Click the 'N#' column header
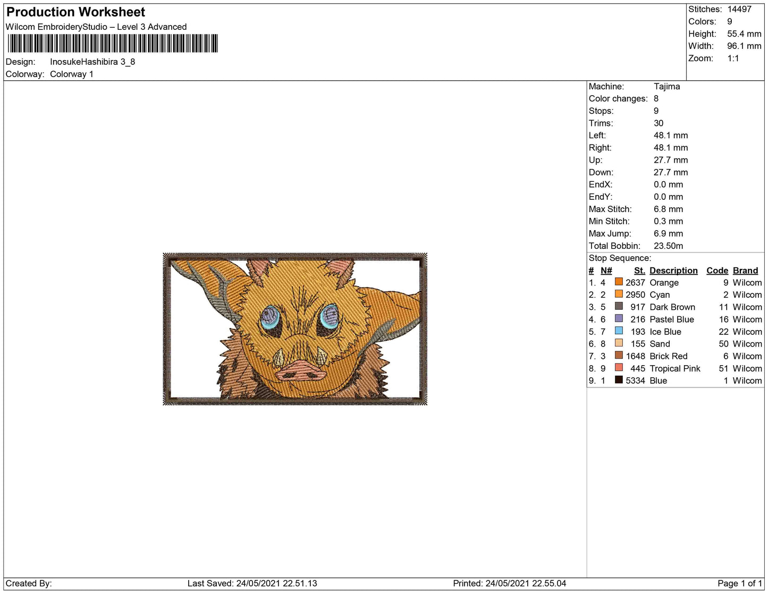The image size is (768, 591). (606, 270)
